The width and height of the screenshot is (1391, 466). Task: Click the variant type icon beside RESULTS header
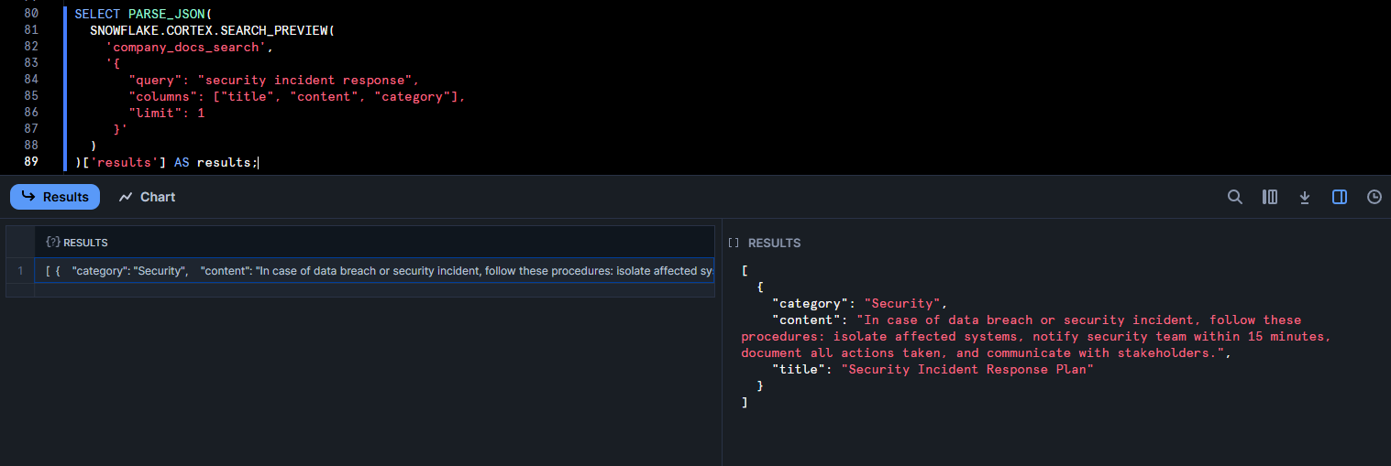click(52, 243)
